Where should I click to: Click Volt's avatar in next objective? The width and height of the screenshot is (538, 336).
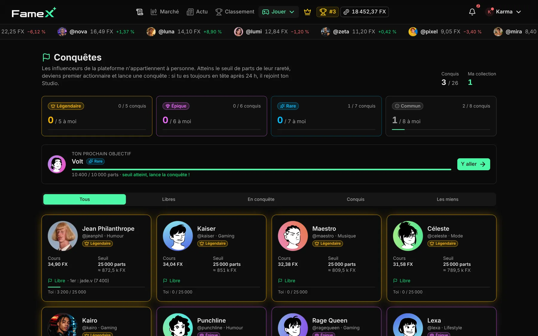tap(57, 164)
